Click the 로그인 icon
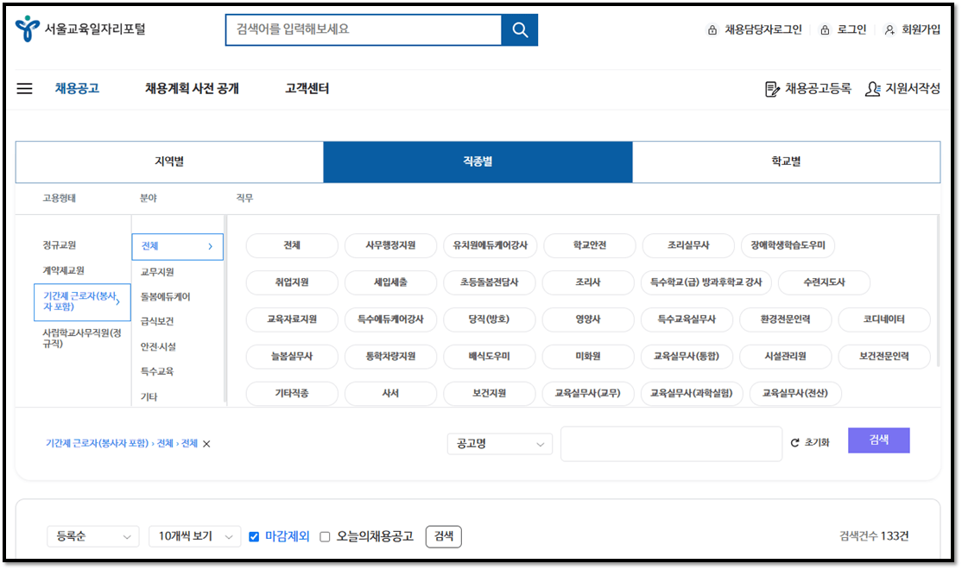The width and height of the screenshot is (962, 570). point(825,28)
